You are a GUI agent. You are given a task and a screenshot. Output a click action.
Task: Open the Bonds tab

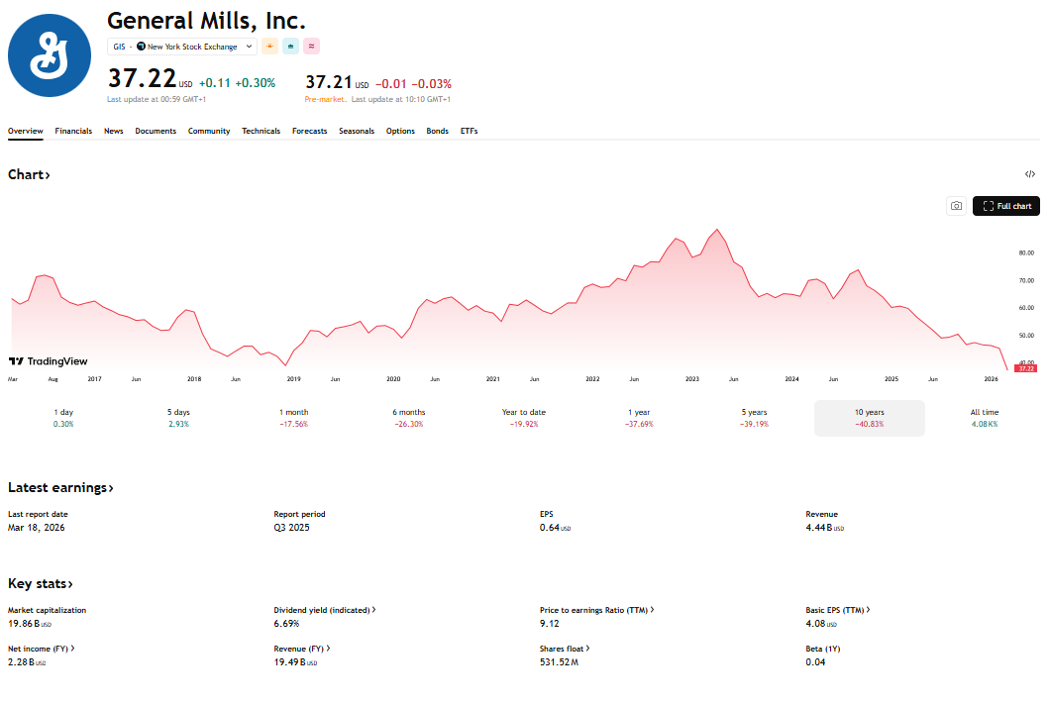click(437, 131)
